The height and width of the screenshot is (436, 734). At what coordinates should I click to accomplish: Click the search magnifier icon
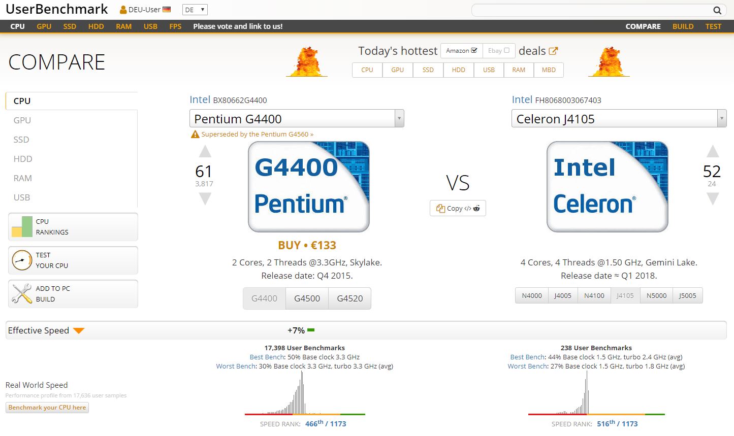point(717,10)
